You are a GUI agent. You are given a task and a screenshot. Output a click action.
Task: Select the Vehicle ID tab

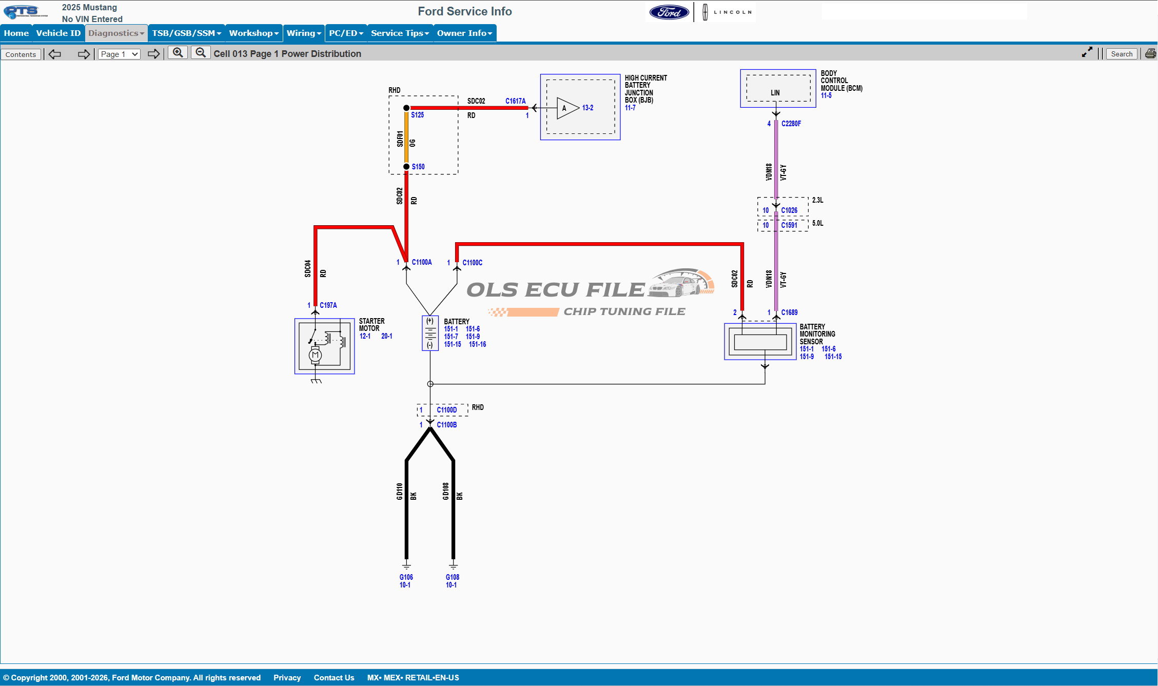(58, 33)
